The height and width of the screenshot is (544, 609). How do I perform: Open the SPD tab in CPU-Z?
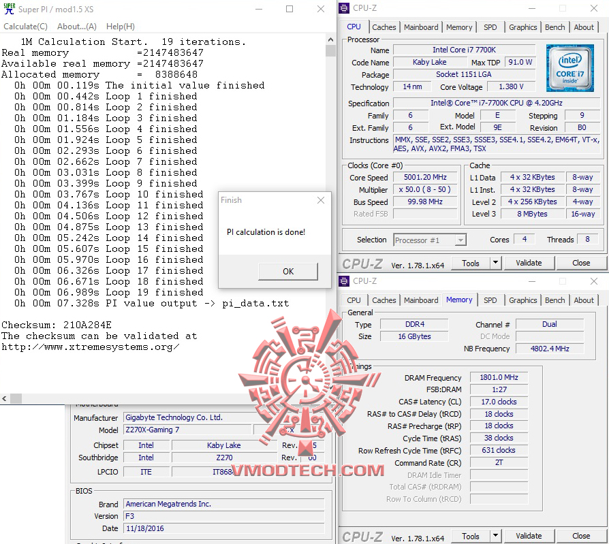coord(490,27)
